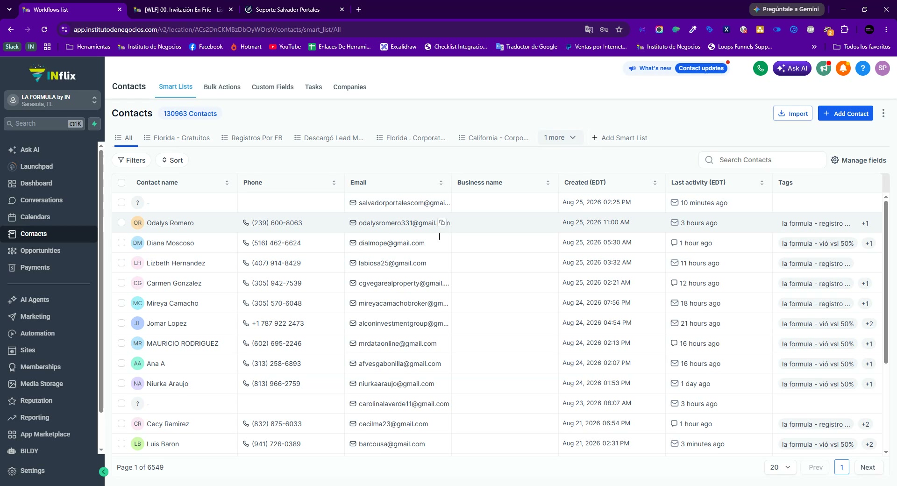Open the Filters button

click(131, 160)
